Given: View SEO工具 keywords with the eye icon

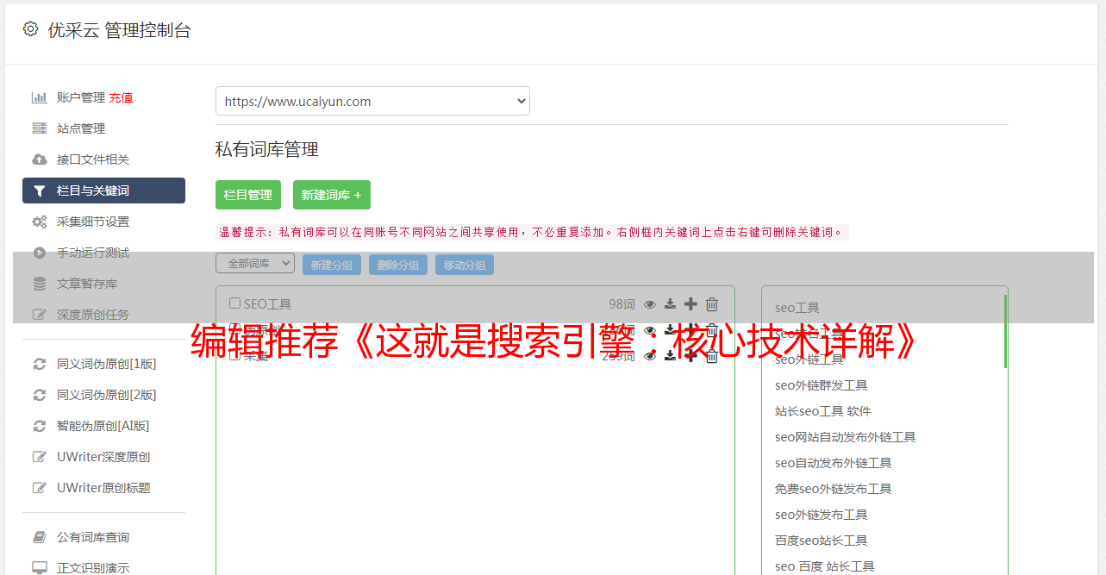Looking at the screenshot, I should (650, 303).
